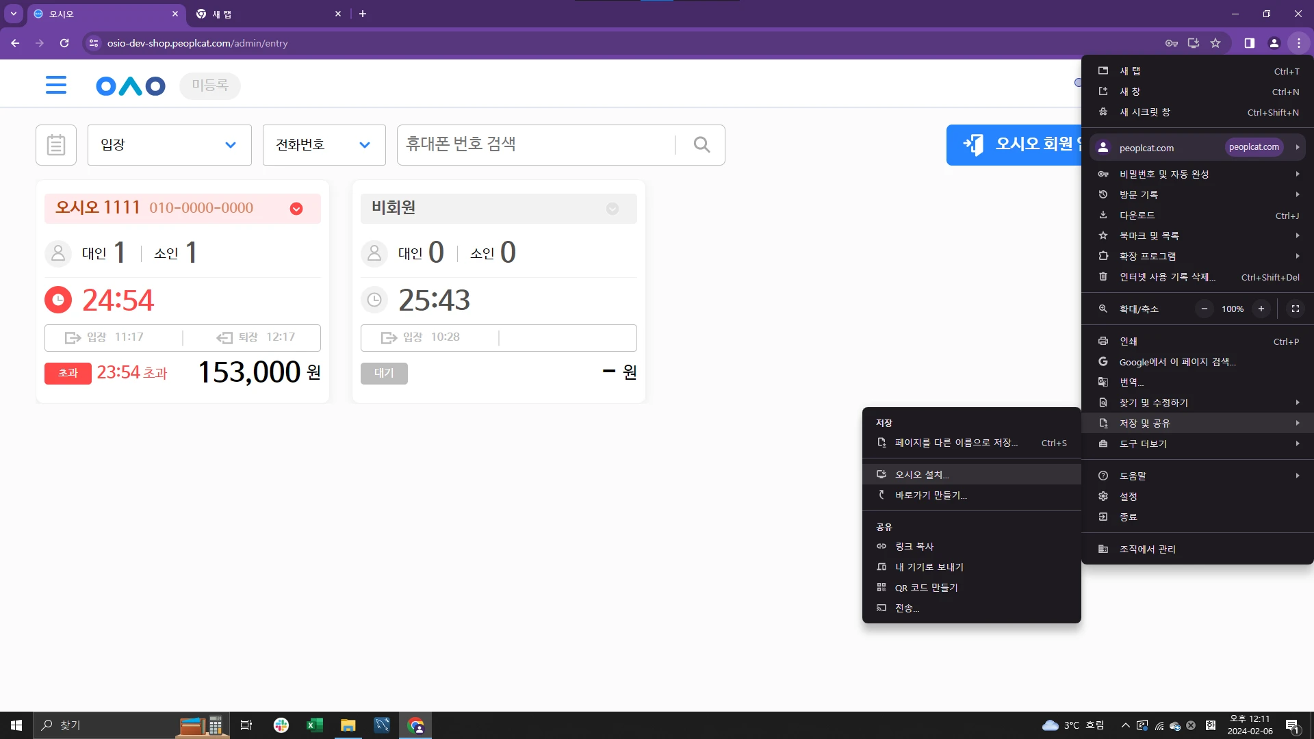1314x739 pixels.
Task: Toggle red check circle on 오시오 1111 card
Action: click(x=296, y=209)
